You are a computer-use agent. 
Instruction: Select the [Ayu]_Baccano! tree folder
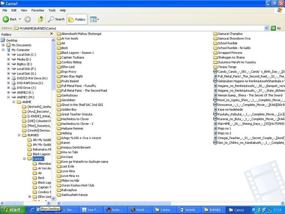coord(36,111)
